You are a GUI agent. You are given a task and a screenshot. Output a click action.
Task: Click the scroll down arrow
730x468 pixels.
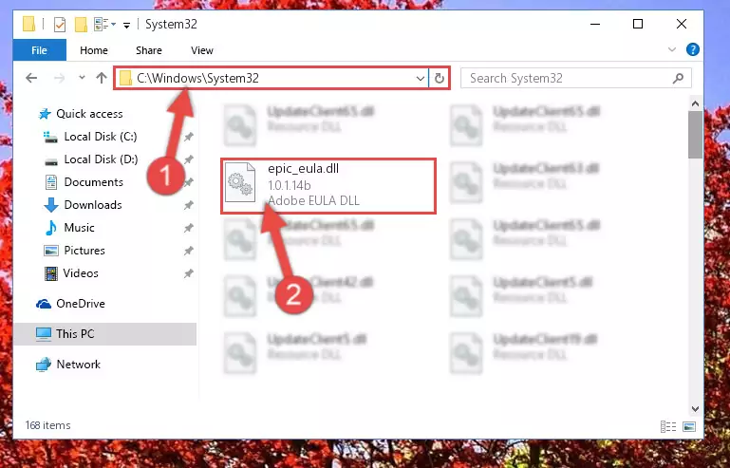coord(695,408)
